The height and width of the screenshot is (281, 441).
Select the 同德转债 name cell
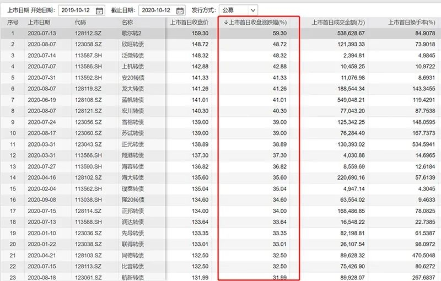tap(133, 255)
